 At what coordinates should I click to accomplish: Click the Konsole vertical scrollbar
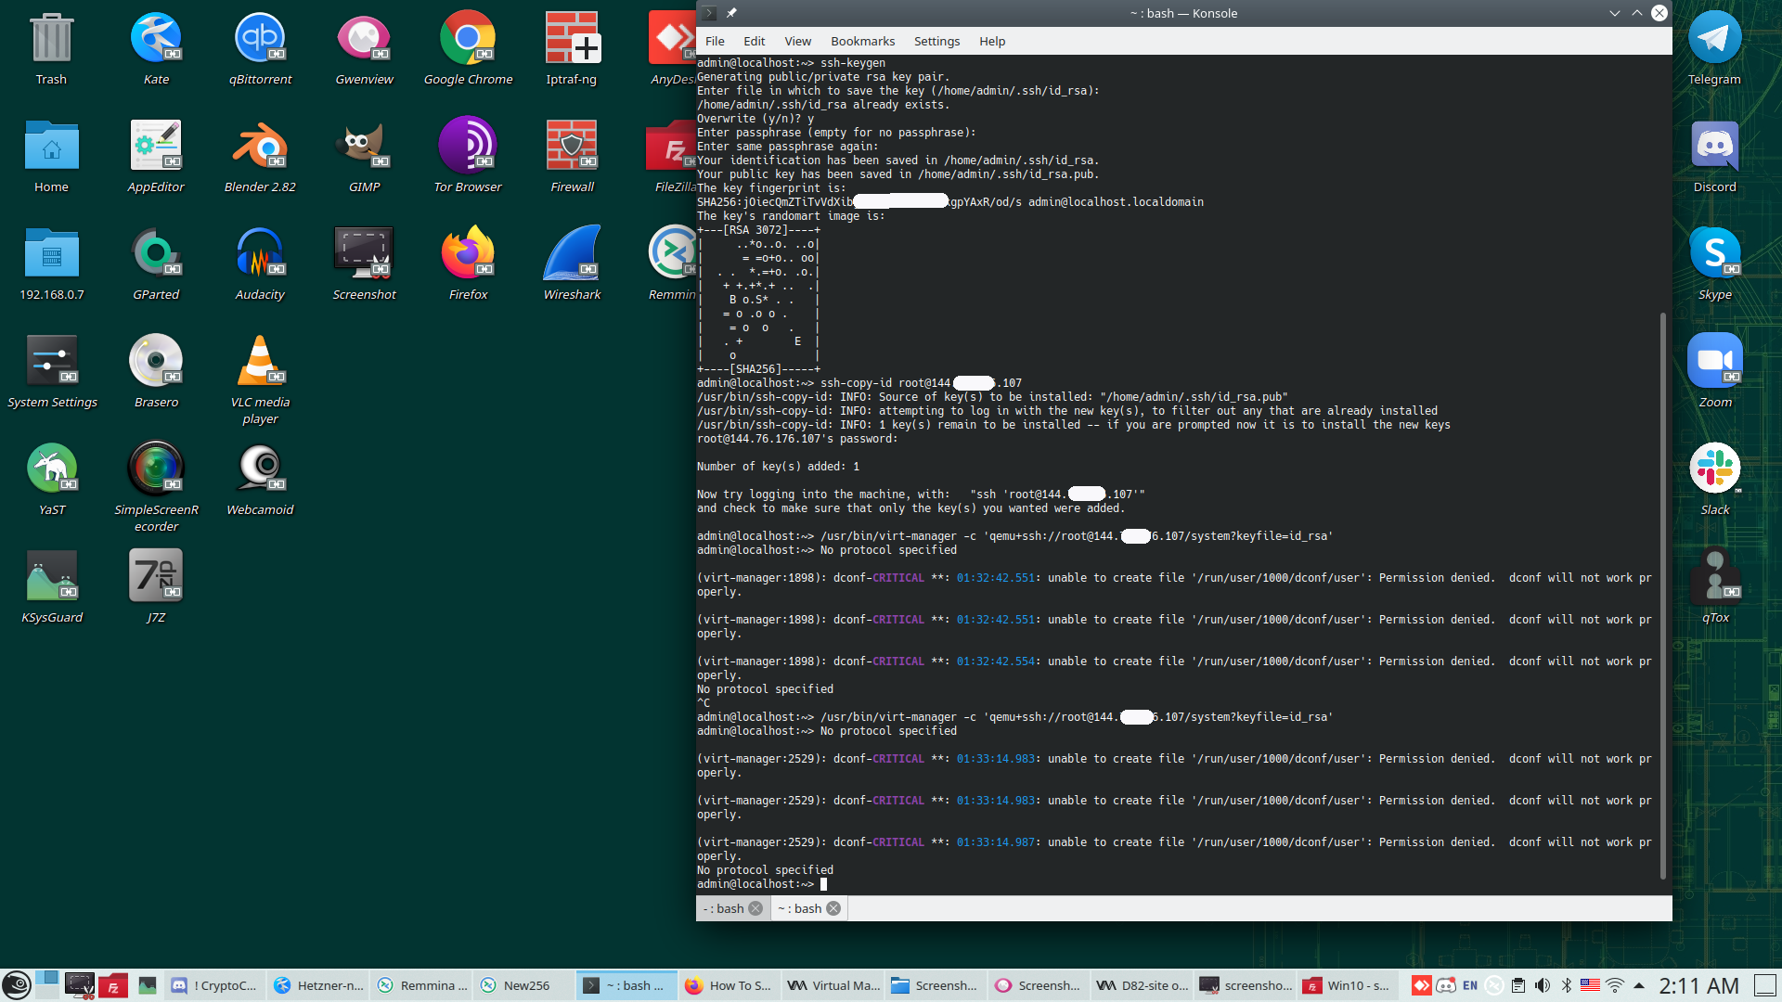tap(1662, 594)
